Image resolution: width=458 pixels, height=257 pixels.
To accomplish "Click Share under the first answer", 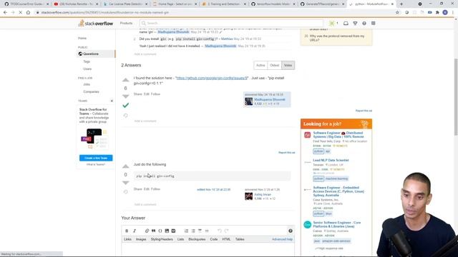I will (138, 94).
